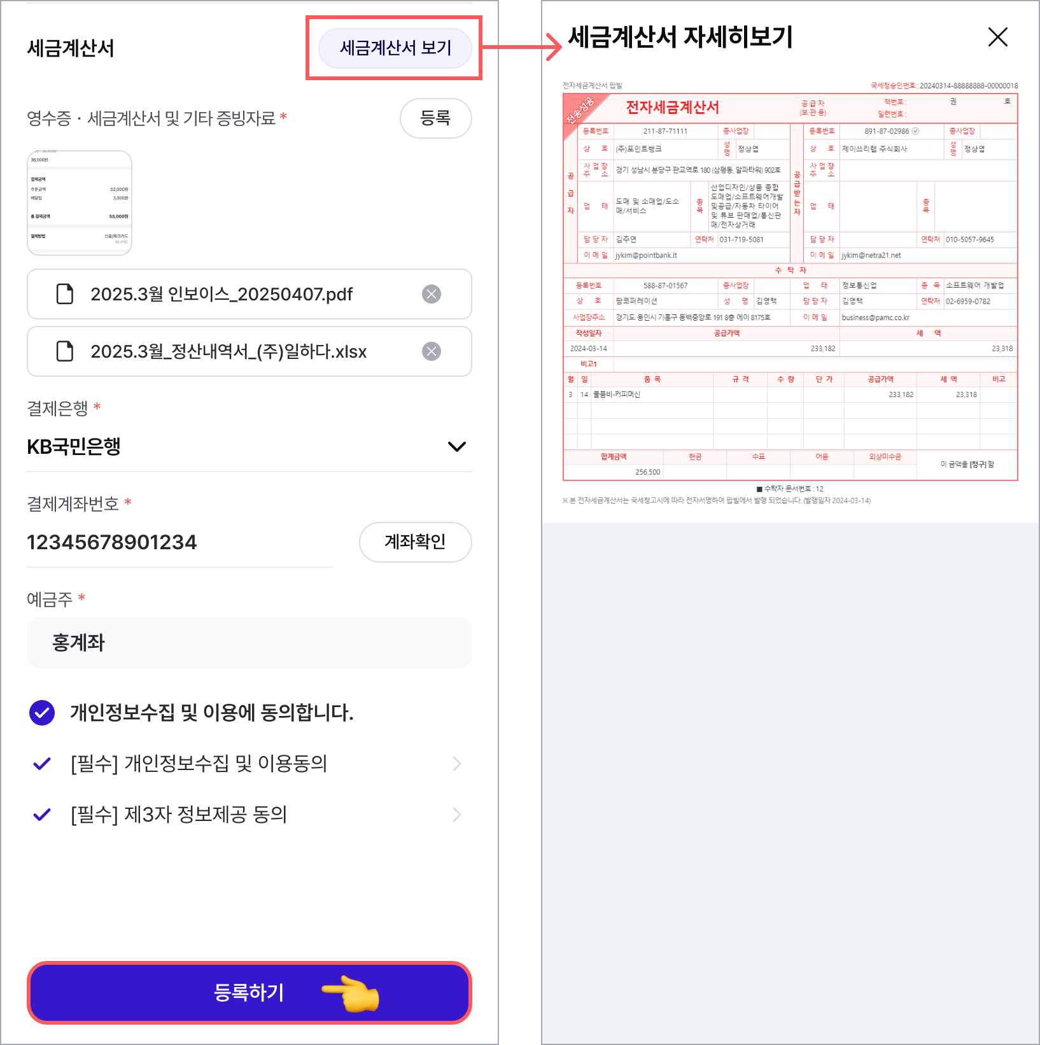The image size is (1040, 1045).
Task: Remove the 정산내역서 xlsx file
Action: 432,351
